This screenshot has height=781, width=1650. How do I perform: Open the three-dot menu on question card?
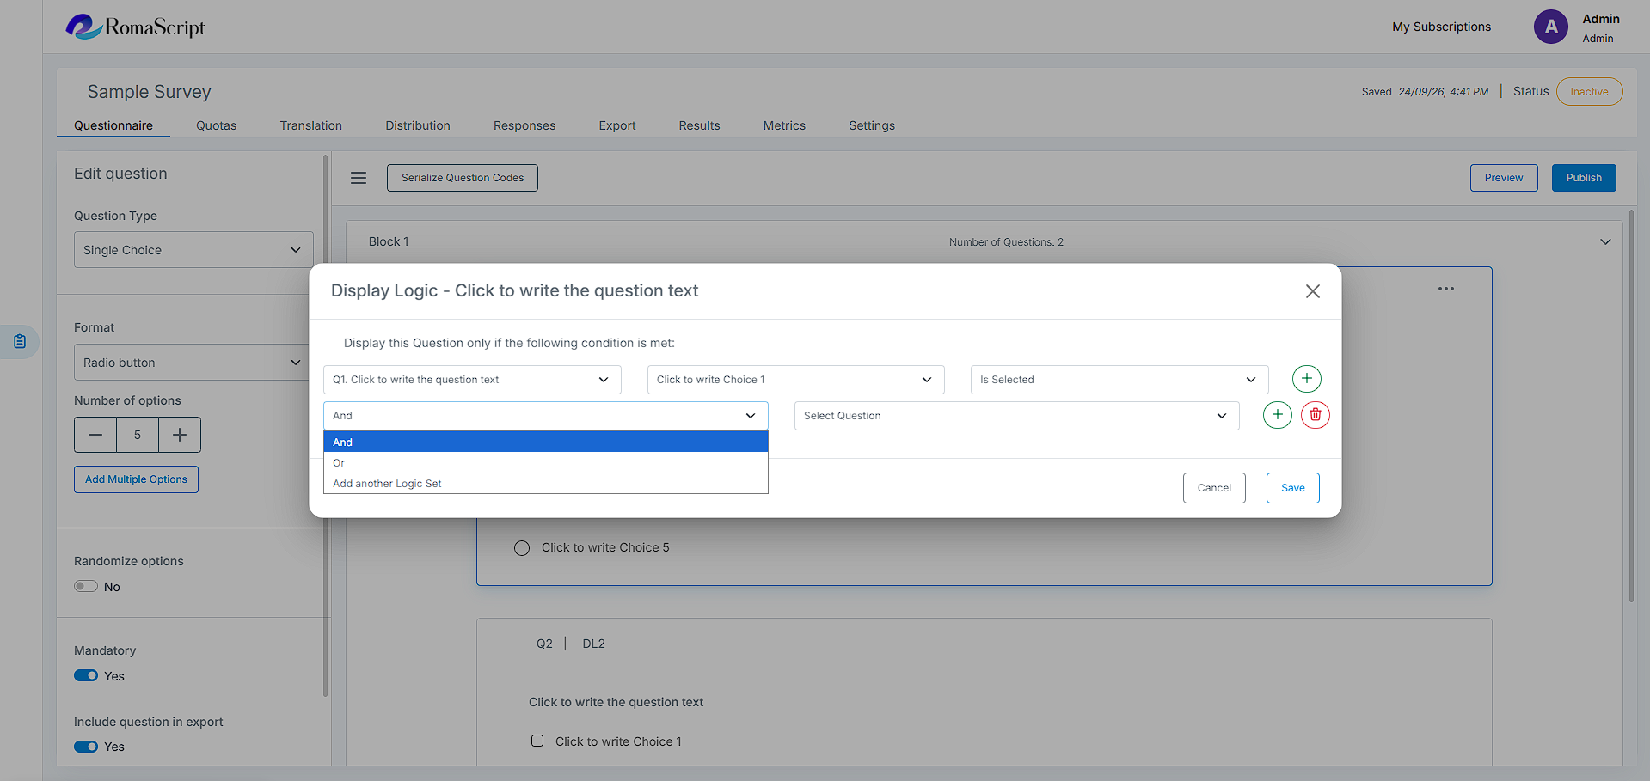point(1445,289)
